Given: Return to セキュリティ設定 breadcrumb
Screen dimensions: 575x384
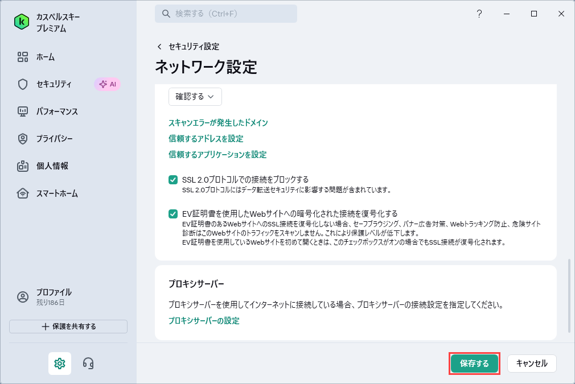Looking at the screenshot, I should (x=194, y=47).
